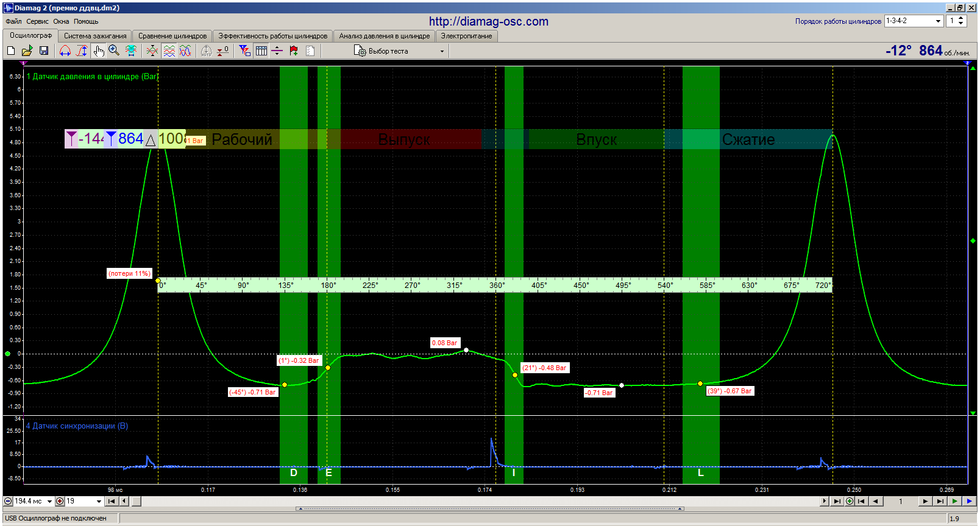Switch to Электропитание tab
The width and height of the screenshot is (980, 526).
tap(466, 36)
